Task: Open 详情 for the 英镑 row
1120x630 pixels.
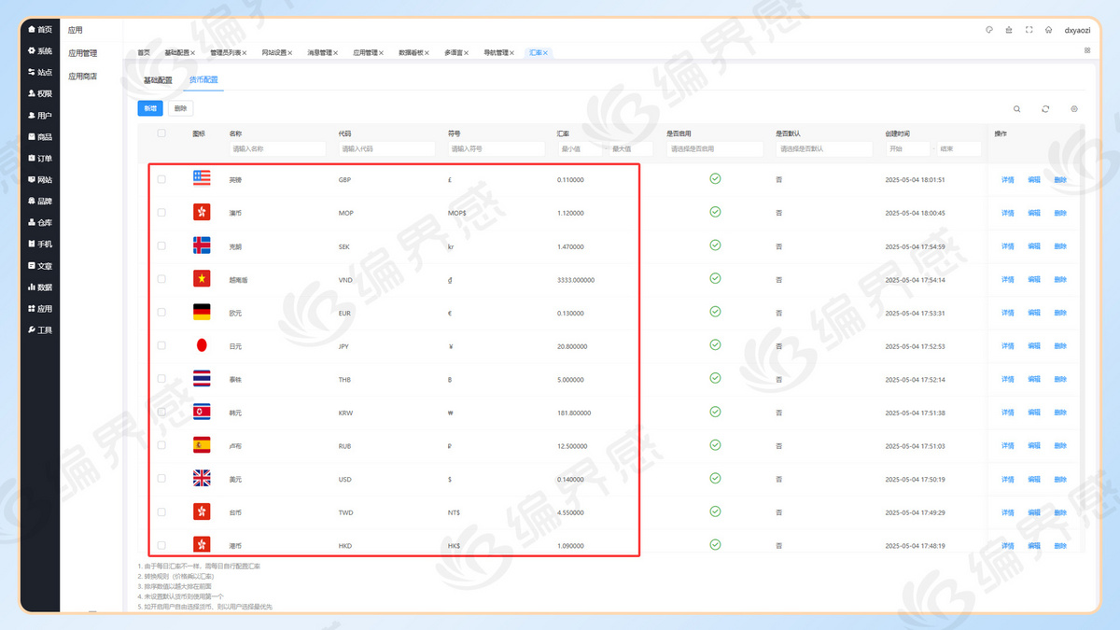Action: pyautogui.click(x=1008, y=180)
